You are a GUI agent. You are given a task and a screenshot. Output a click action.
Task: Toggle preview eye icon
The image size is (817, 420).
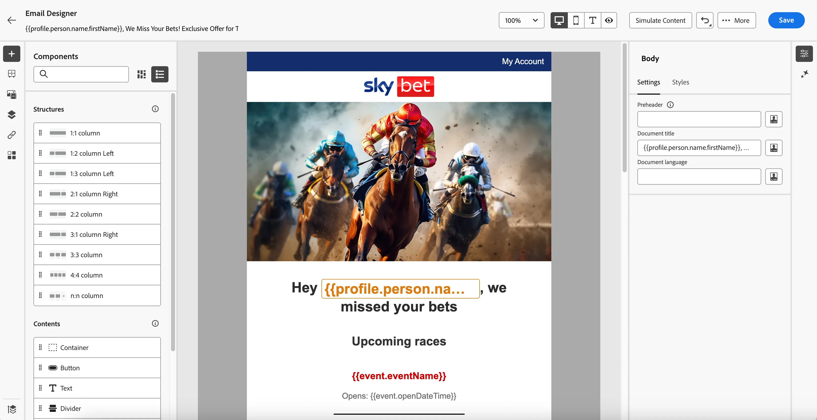[609, 20]
